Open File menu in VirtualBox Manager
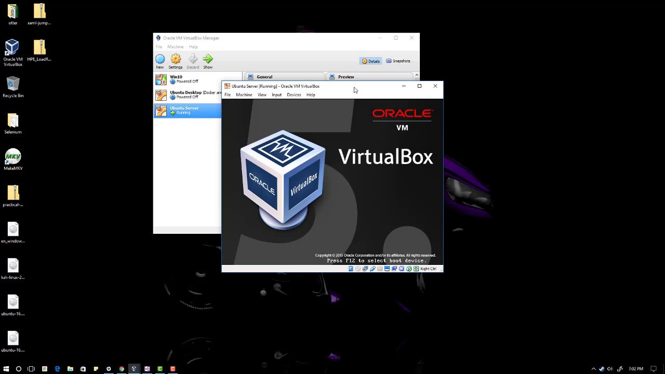The image size is (665, 374). [x=159, y=47]
